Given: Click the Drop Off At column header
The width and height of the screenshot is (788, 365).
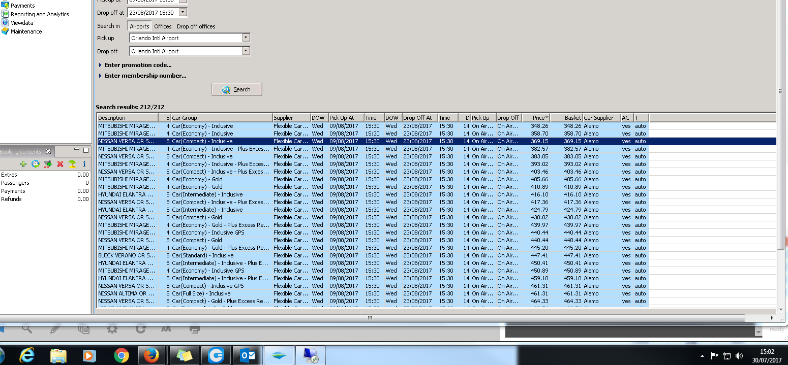Looking at the screenshot, I should (420, 118).
